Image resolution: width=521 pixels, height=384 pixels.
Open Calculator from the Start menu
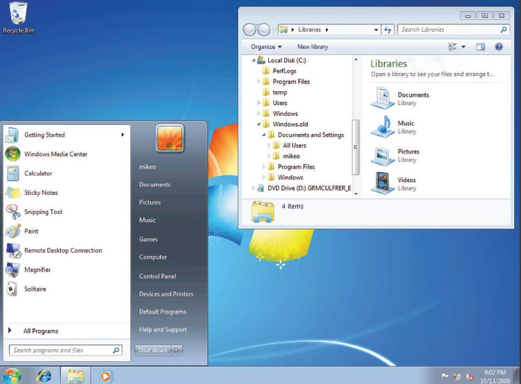[38, 173]
